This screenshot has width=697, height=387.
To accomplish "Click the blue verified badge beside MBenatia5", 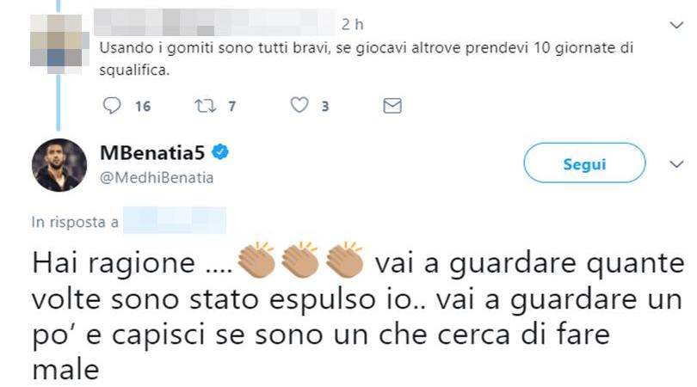I will [x=220, y=152].
